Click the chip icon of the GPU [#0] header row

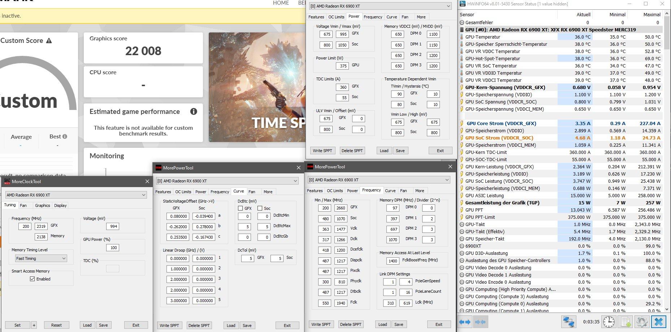pyautogui.click(x=462, y=30)
